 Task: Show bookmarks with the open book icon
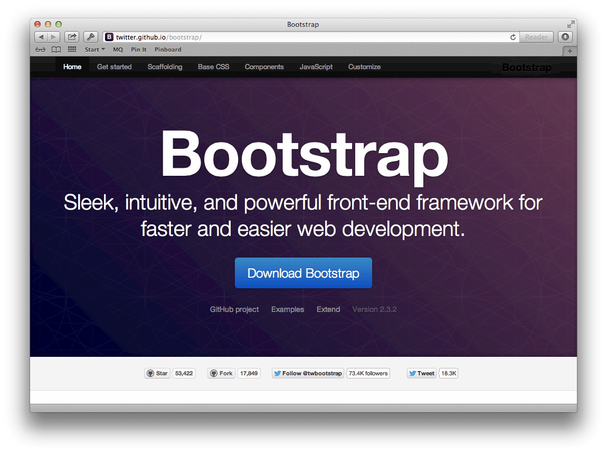(x=56, y=50)
